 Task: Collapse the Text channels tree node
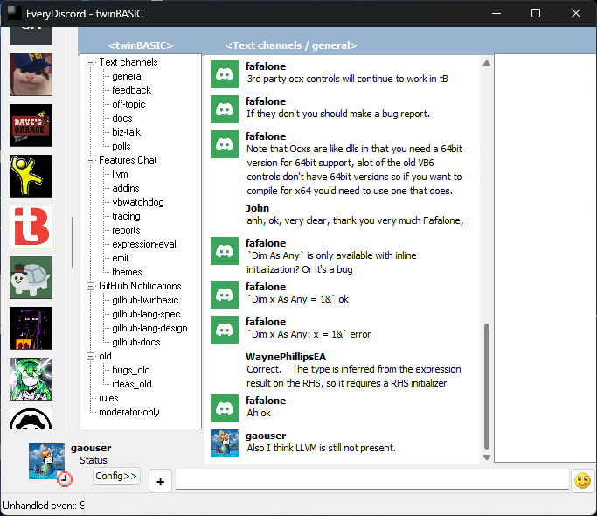point(91,62)
